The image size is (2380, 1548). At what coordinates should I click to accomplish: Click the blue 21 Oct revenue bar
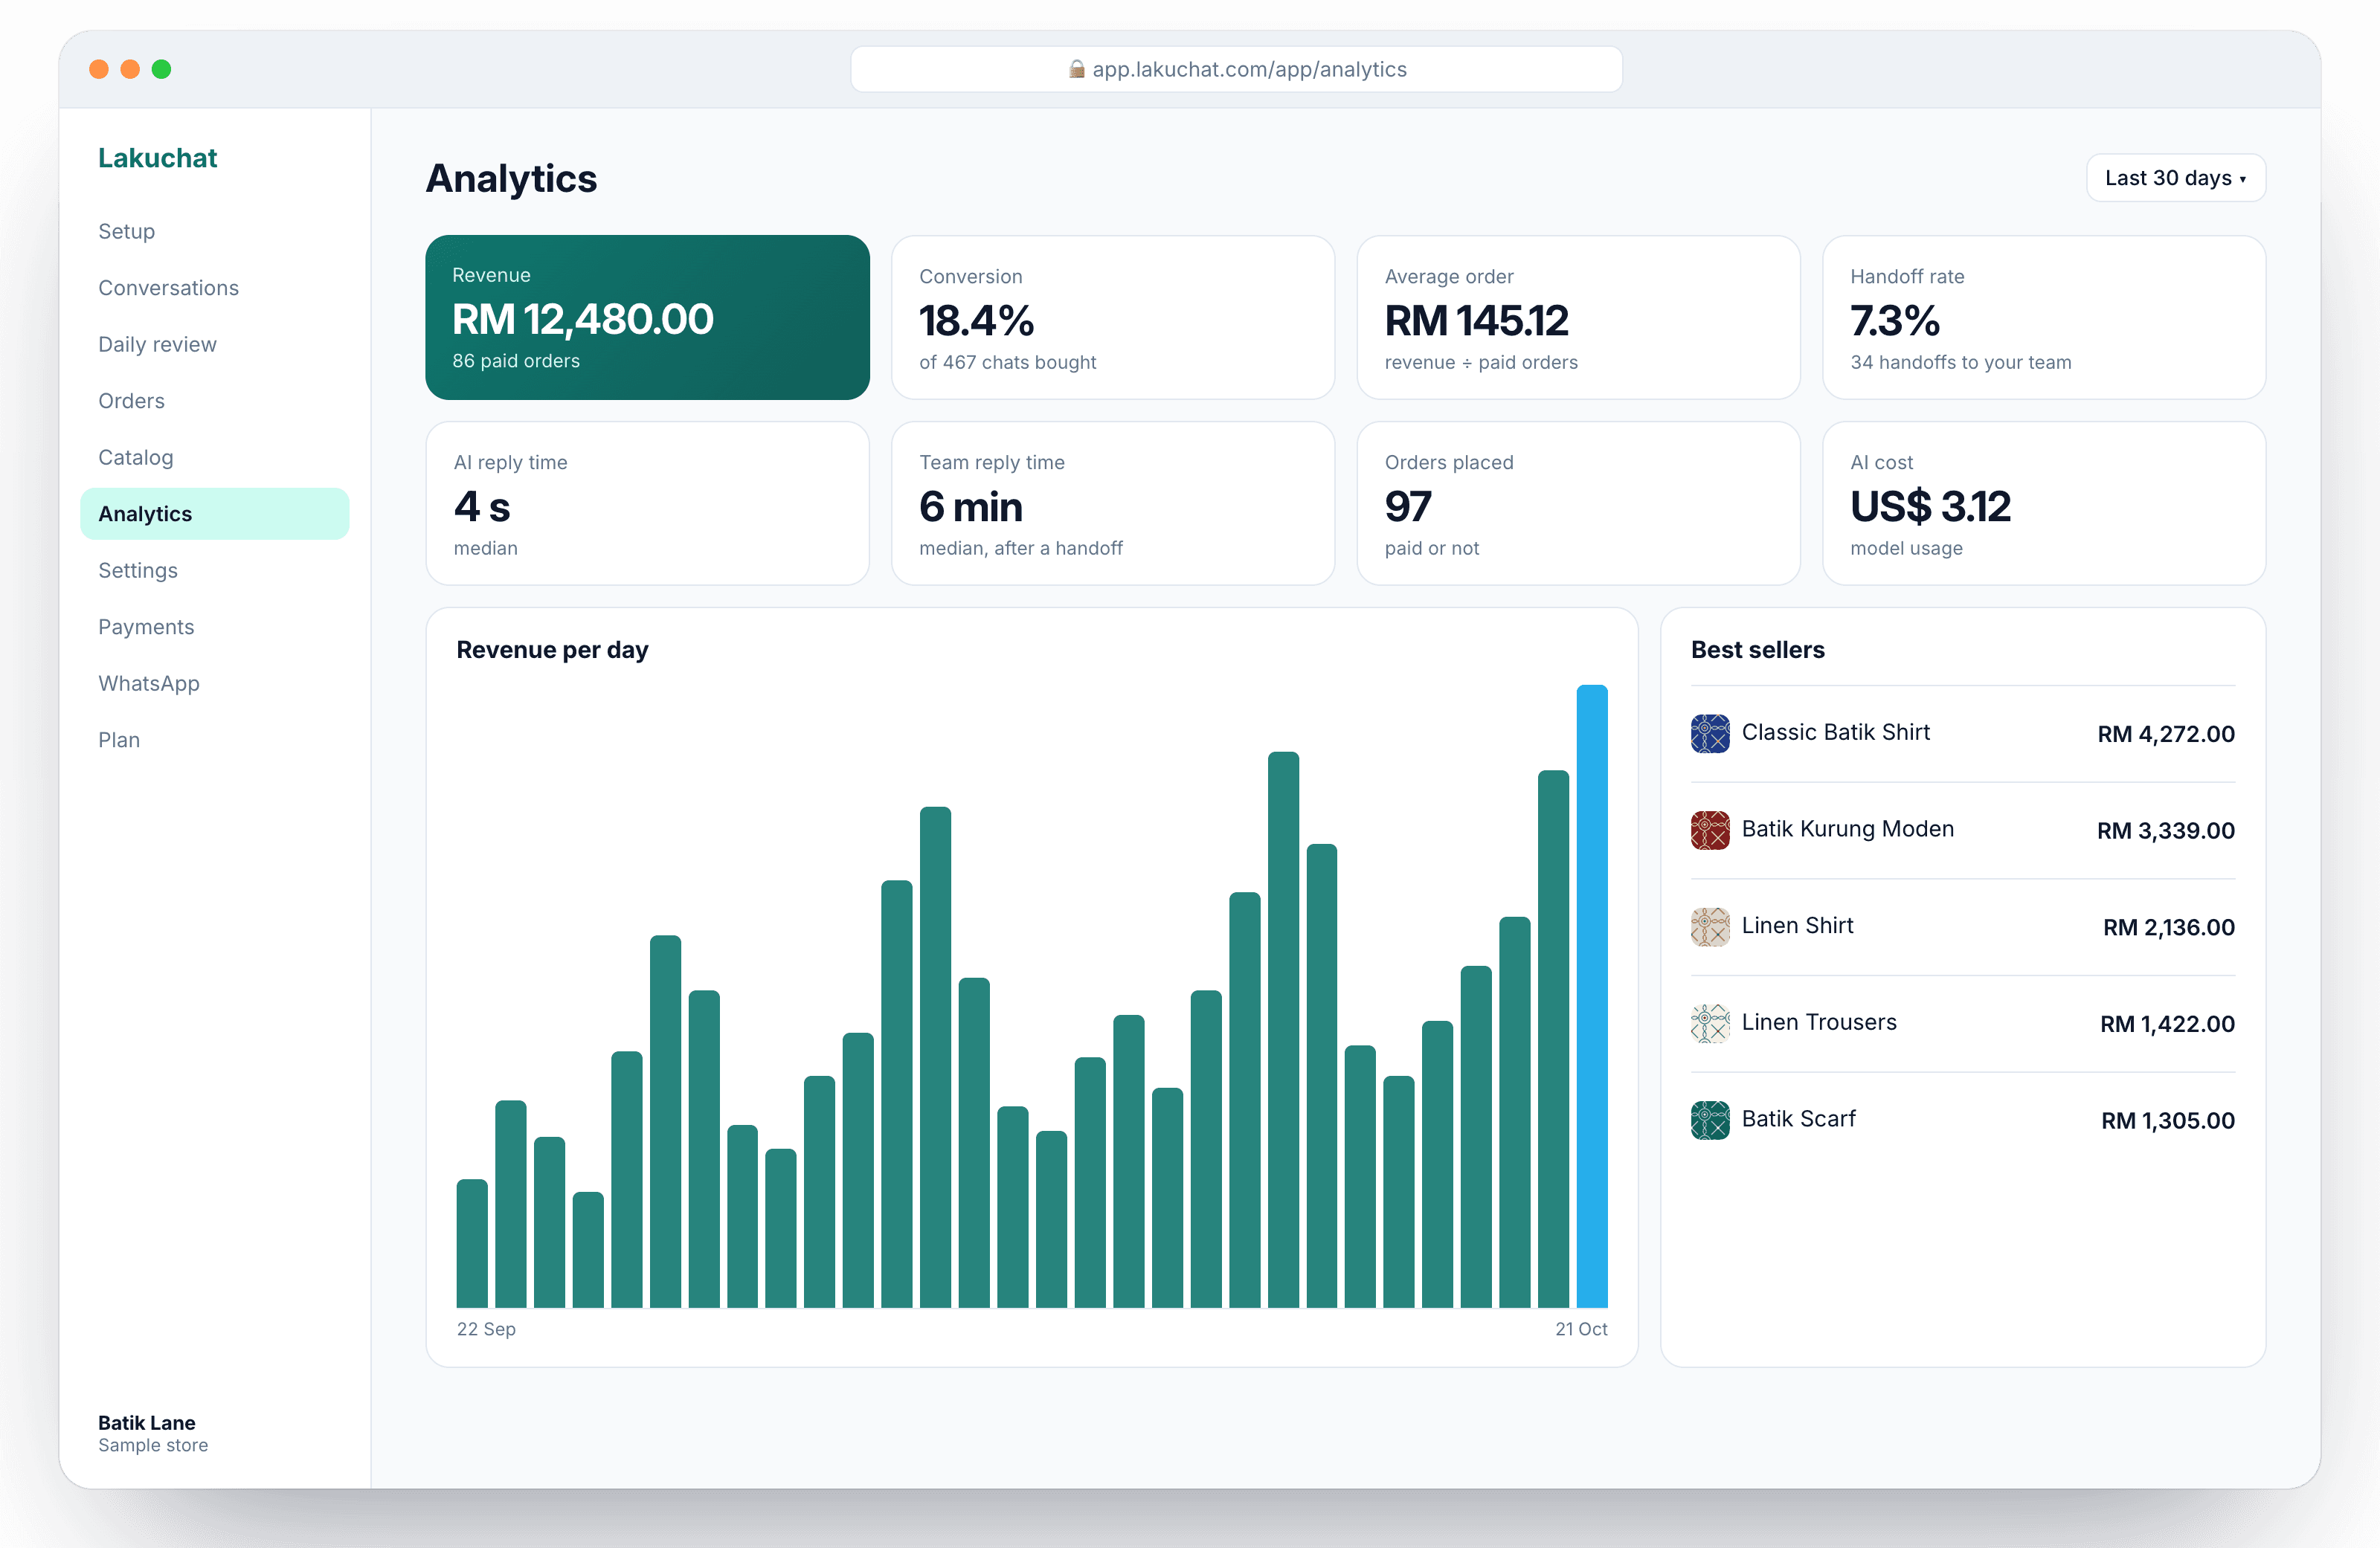point(1592,996)
